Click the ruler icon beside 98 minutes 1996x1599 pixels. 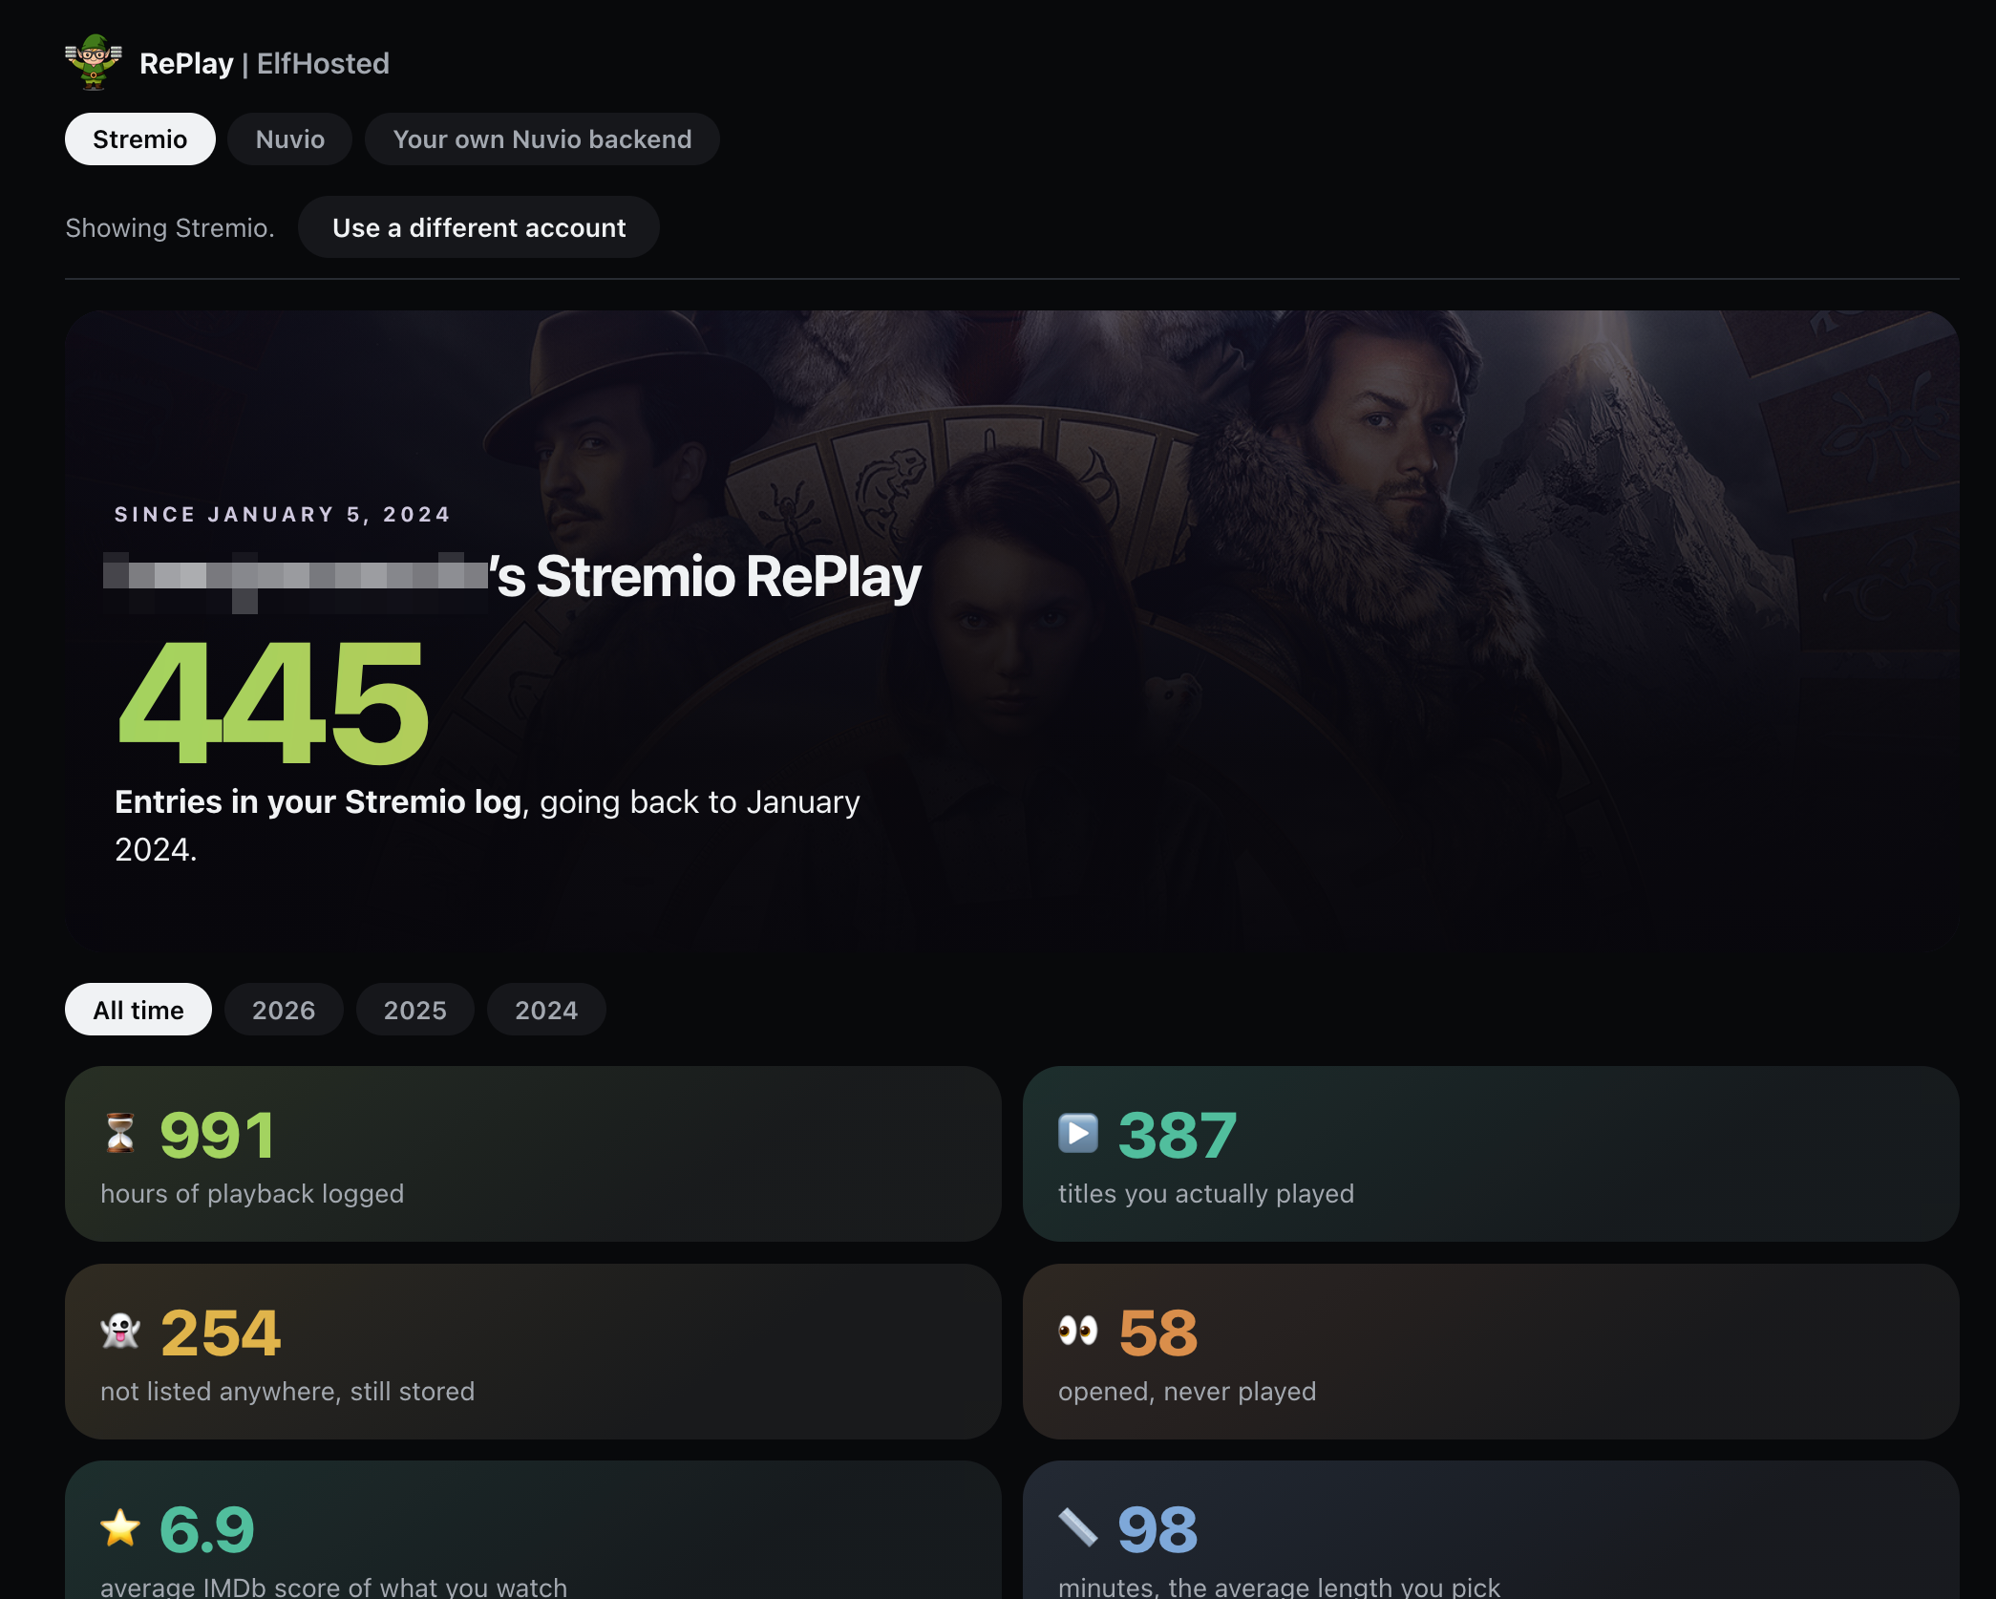(x=1078, y=1527)
